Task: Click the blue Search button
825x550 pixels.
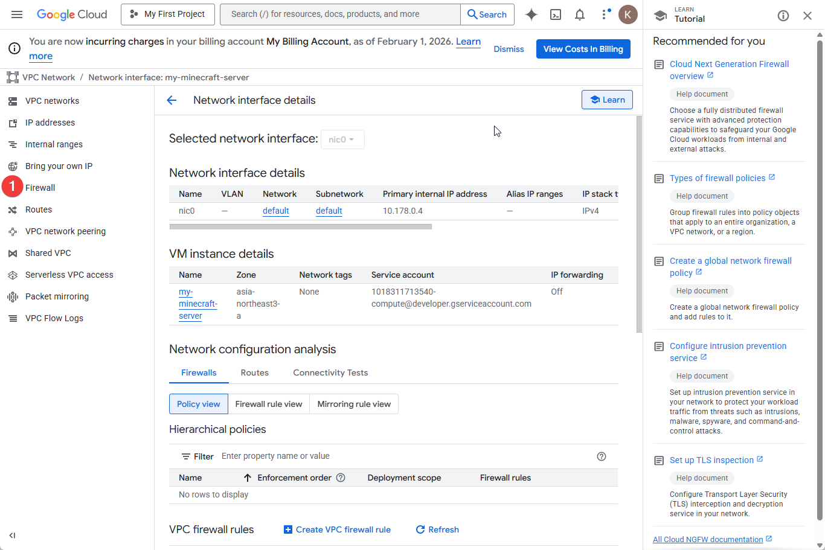Action: (487, 14)
